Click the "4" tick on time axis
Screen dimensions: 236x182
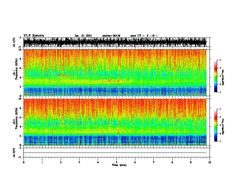(x=98, y=162)
